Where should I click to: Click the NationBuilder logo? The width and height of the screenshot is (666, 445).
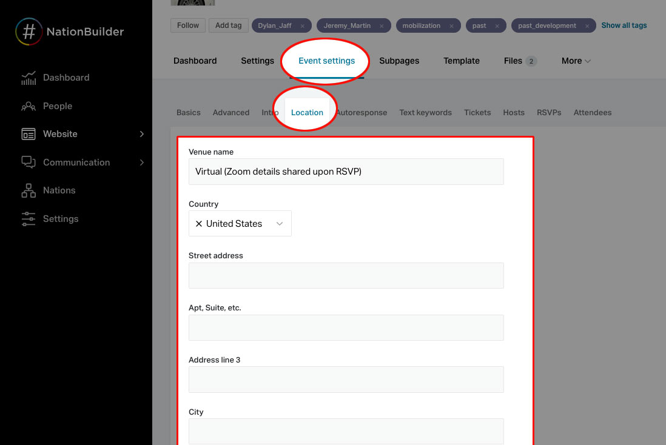pyautogui.click(x=69, y=30)
